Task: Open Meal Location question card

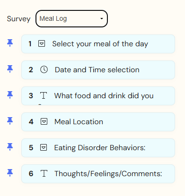Action: (98, 122)
